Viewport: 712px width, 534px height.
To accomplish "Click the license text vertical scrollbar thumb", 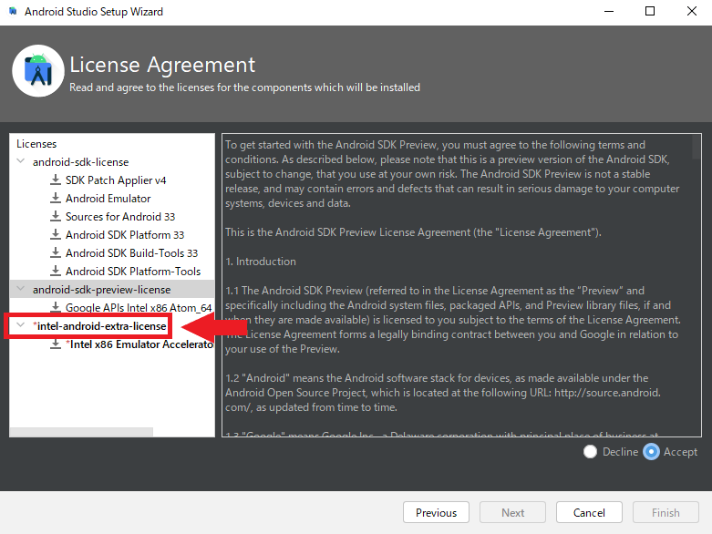I will coord(697,147).
